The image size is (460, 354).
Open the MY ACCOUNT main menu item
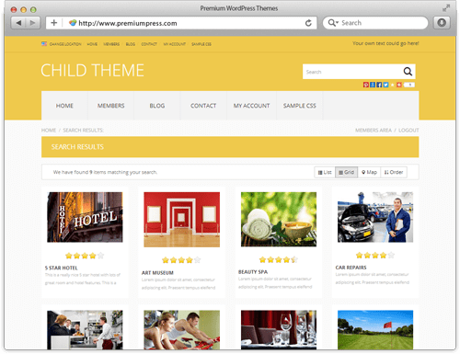point(251,106)
